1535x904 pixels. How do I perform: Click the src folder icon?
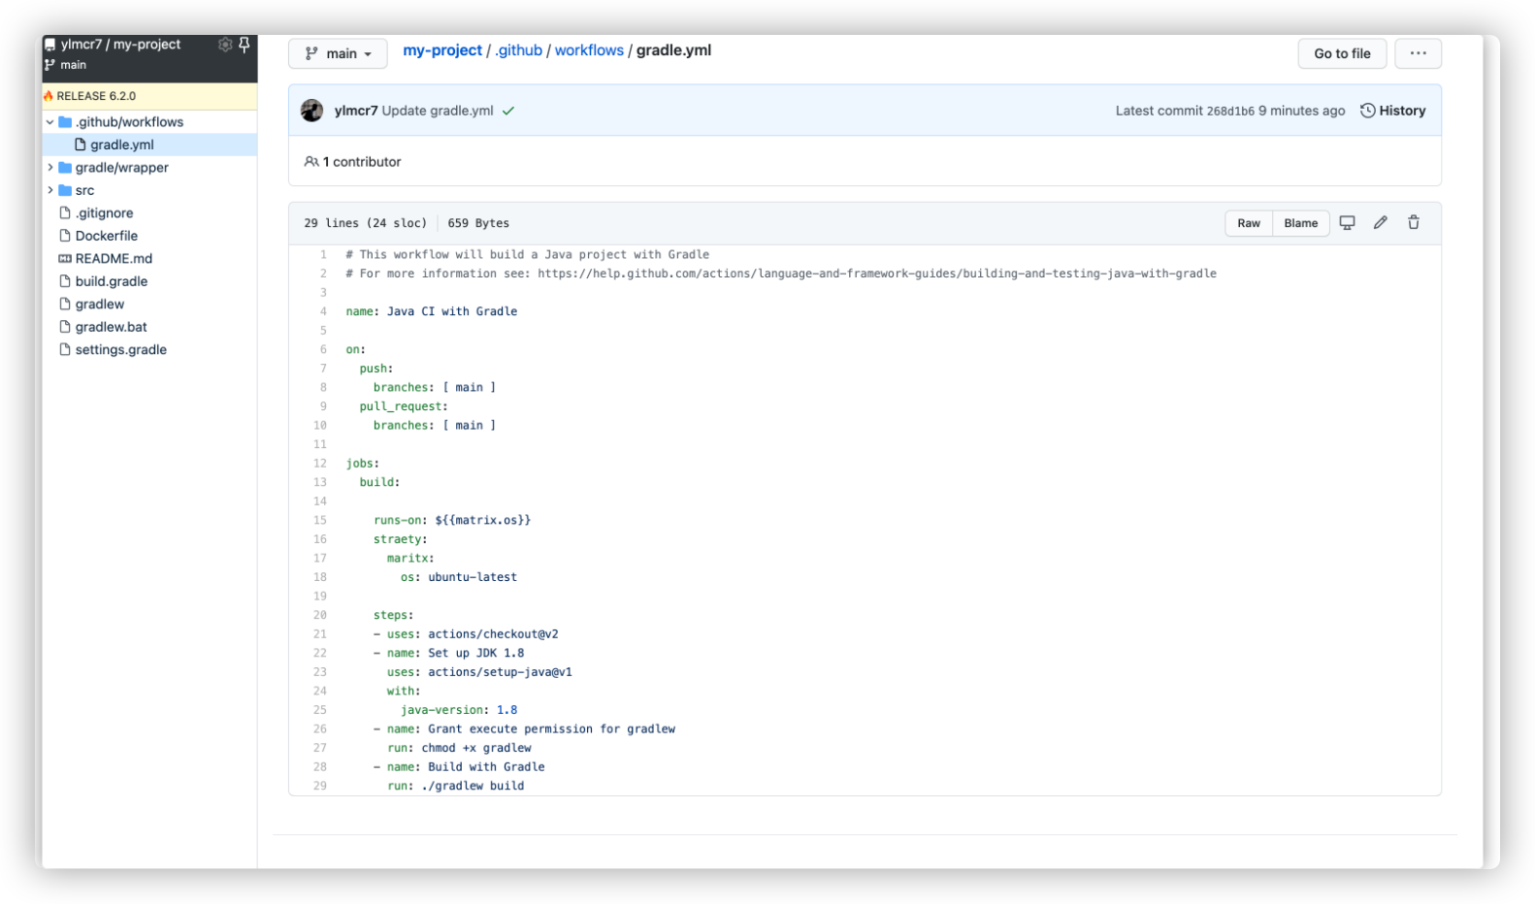pos(65,190)
